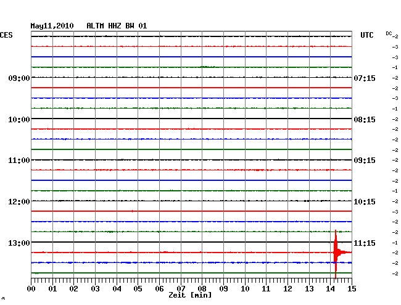Pick the 11 minute axis label
Screen dimensions: 401x305
[266, 289]
